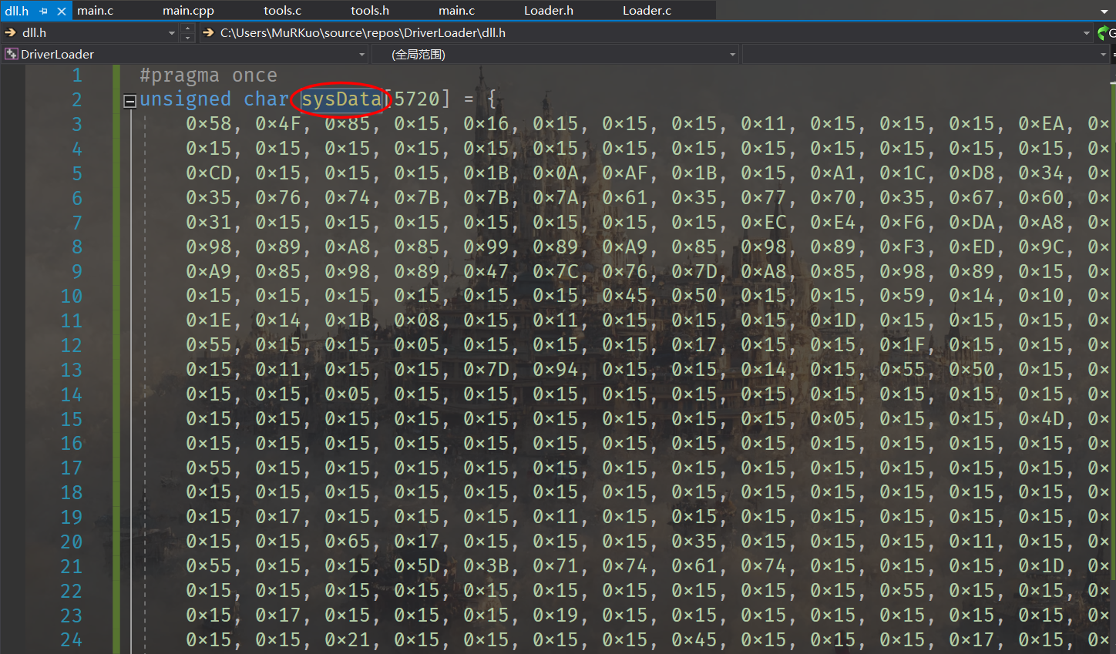
Task: Click the arrow icon beside dll.h in the file box
Action: pos(10,32)
